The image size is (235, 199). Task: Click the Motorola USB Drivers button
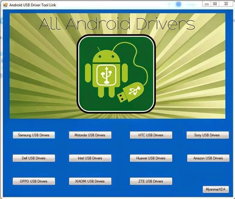click(90, 135)
